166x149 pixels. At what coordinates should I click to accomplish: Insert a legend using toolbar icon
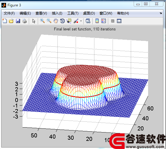tap(104, 21)
